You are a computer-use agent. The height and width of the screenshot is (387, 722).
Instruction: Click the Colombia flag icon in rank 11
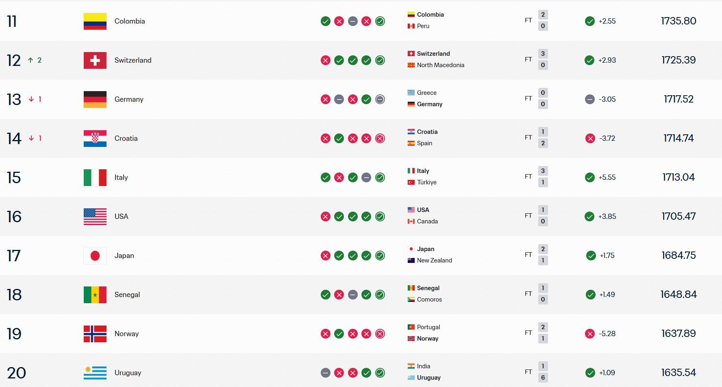click(95, 21)
